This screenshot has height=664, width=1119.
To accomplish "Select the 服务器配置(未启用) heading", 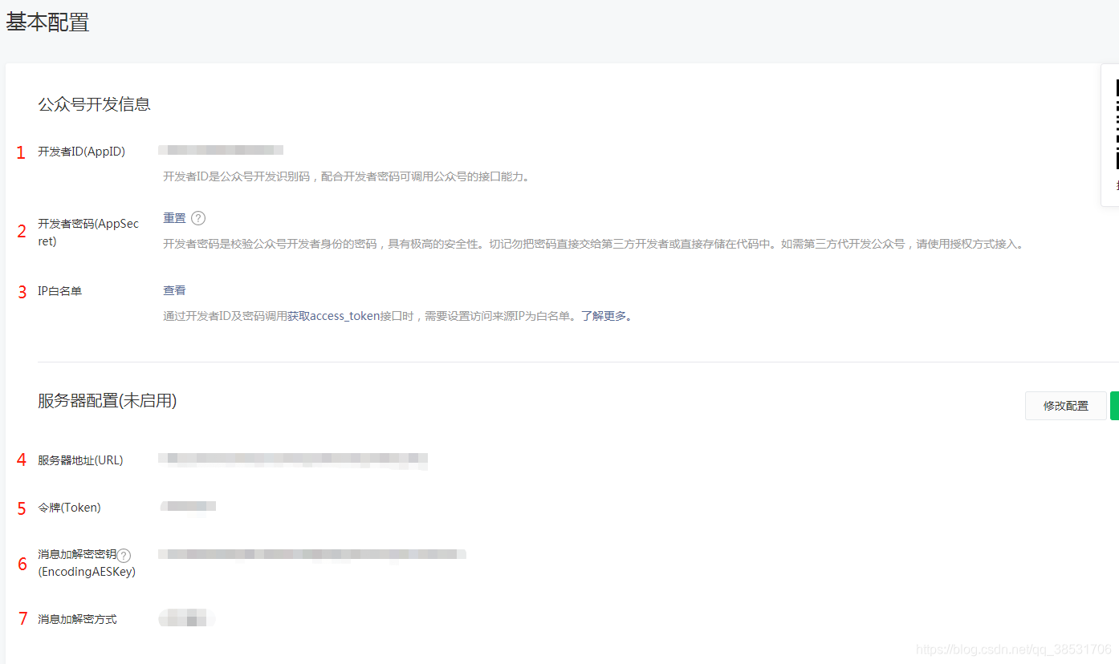I will [107, 401].
